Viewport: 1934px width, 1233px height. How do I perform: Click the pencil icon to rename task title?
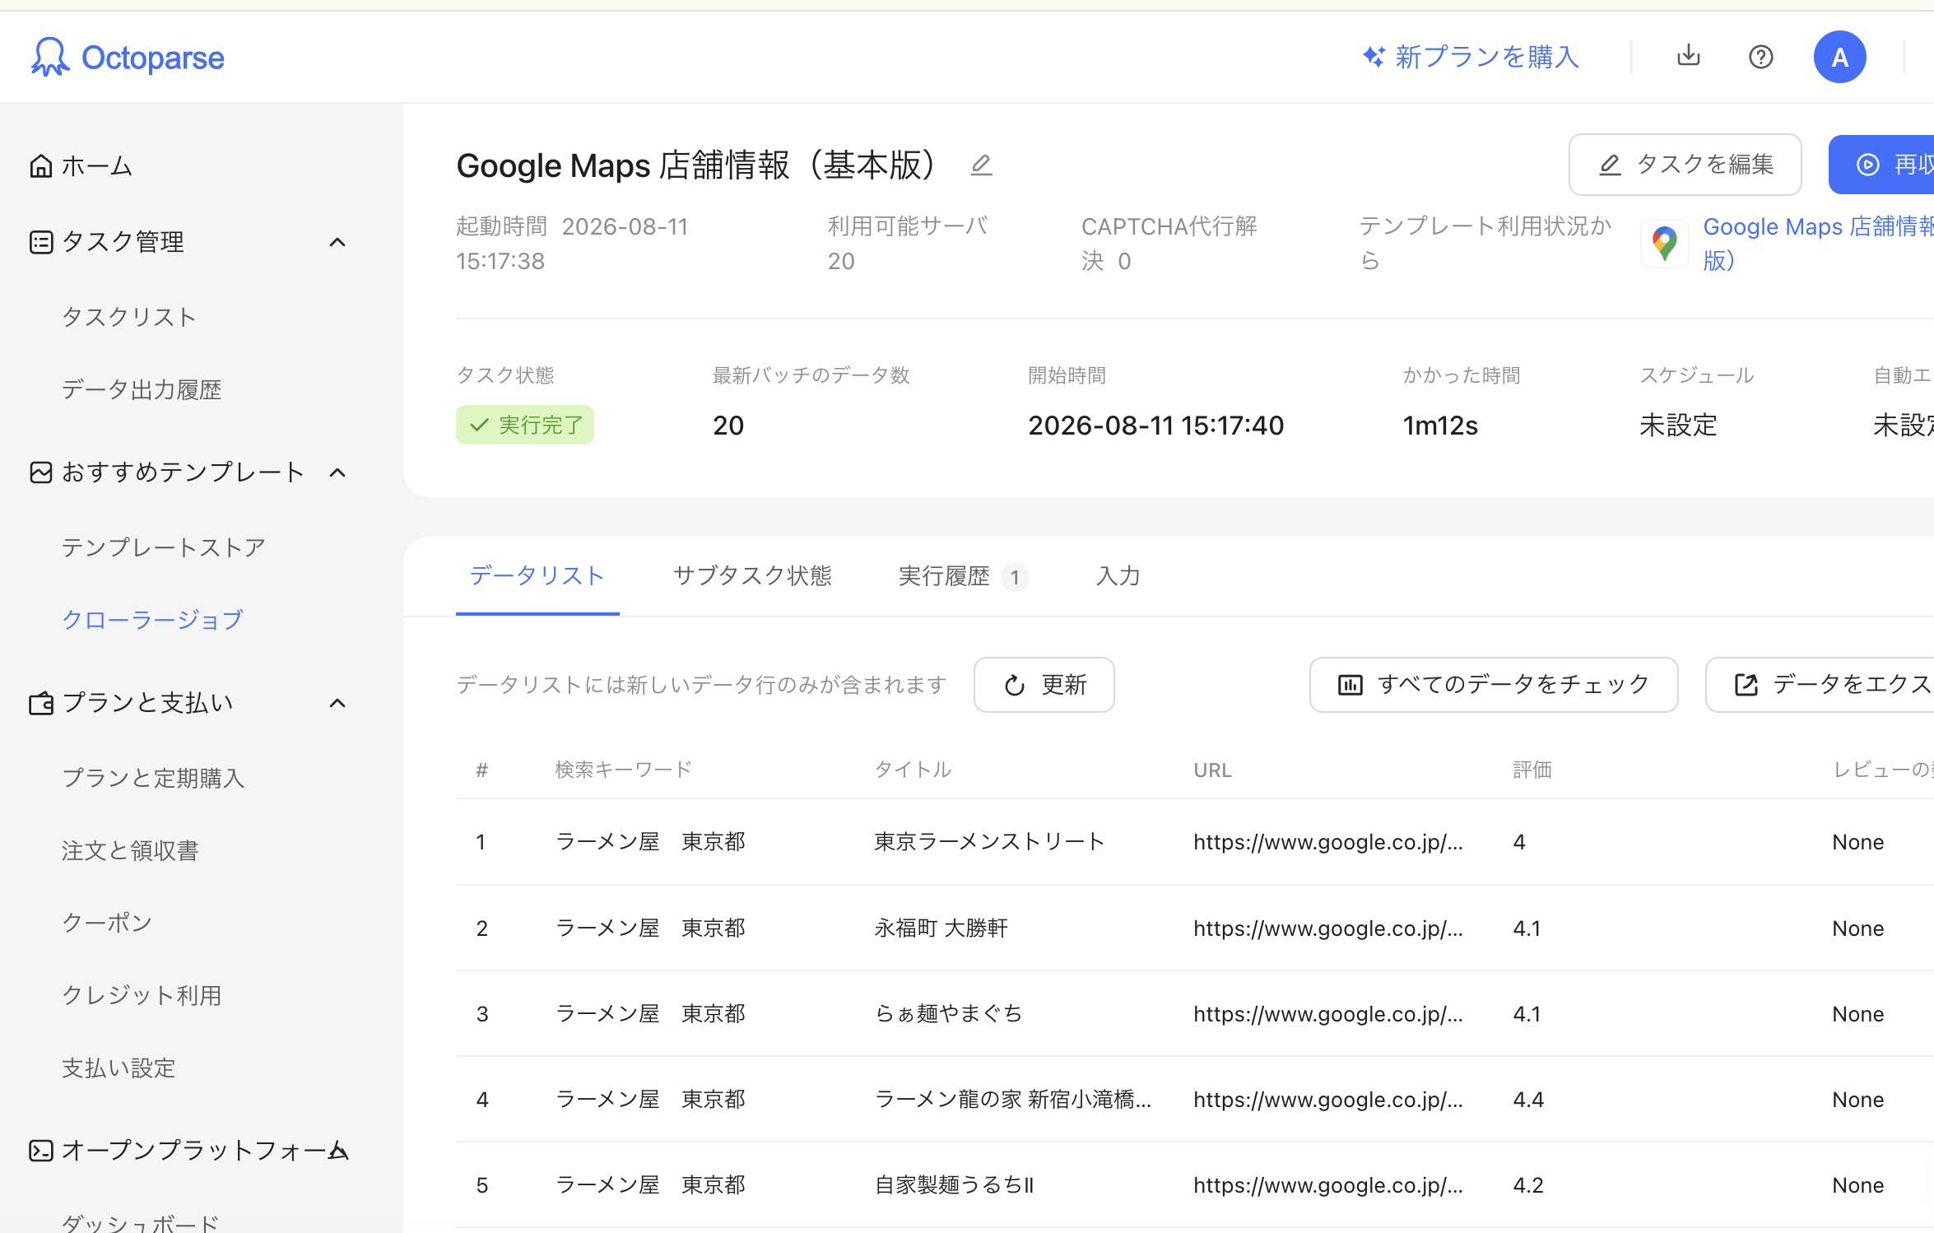coord(981,165)
